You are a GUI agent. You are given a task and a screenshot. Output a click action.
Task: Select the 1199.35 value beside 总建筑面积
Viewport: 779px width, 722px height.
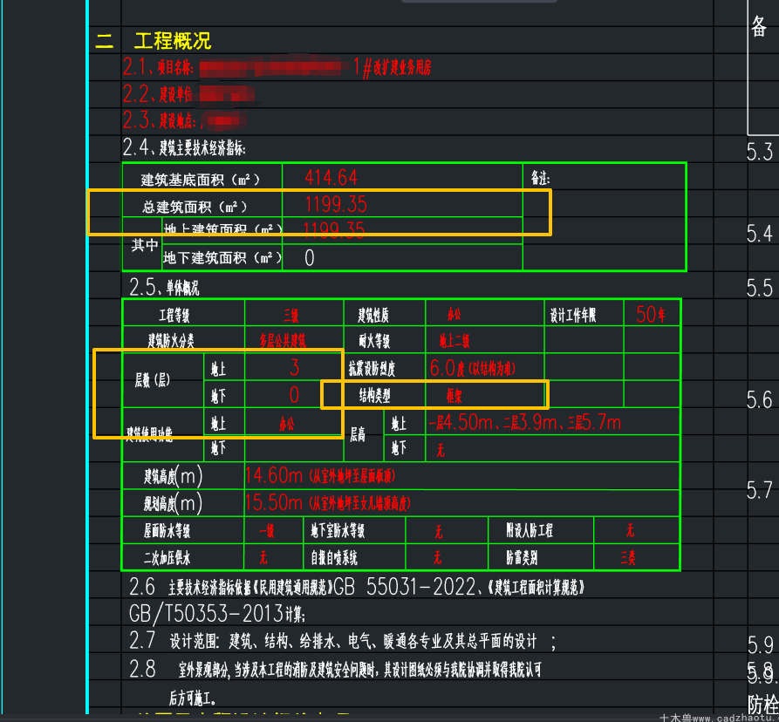336,205
